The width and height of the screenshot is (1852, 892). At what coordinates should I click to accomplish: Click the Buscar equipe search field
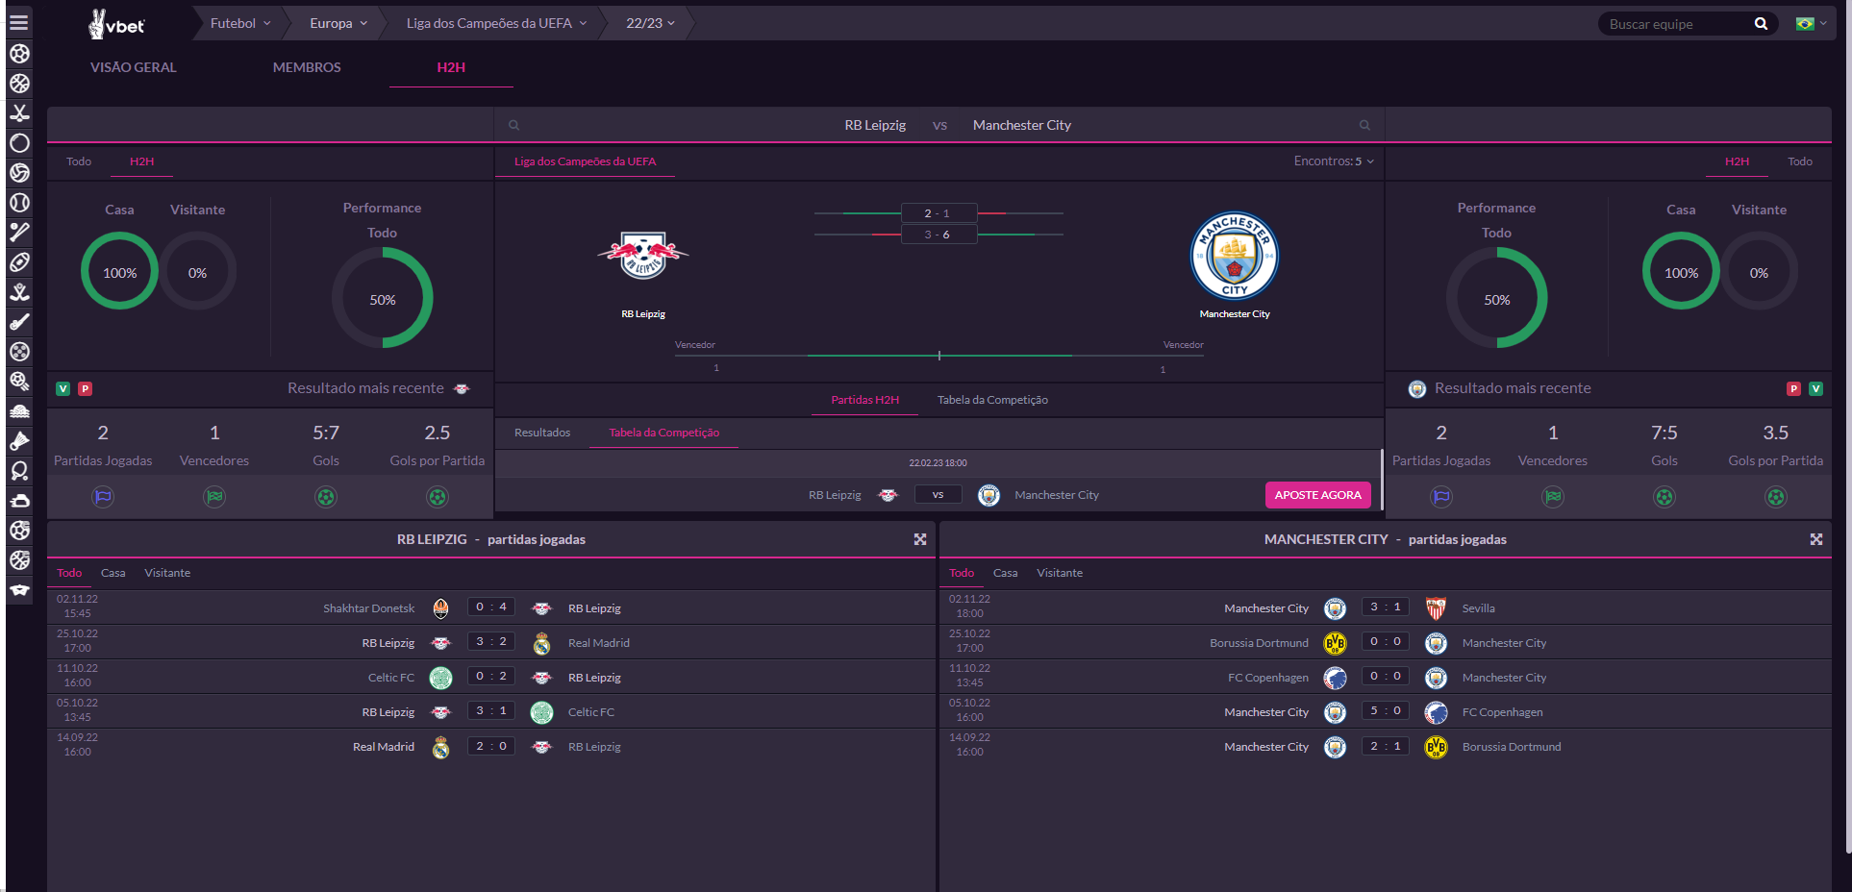1676,24
